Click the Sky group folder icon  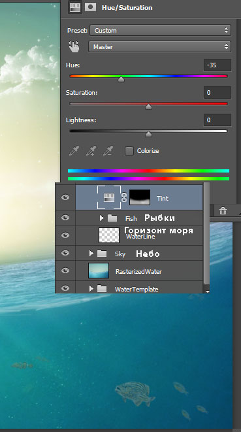(x=102, y=254)
